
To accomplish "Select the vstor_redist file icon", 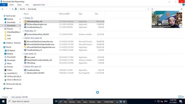I will pyautogui.click(x=25, y=57).
